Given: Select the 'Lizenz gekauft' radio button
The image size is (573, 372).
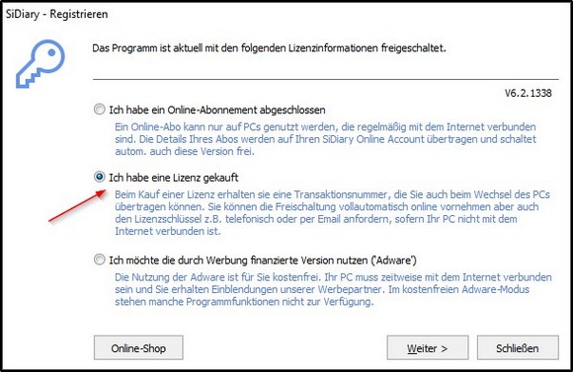Looking at the screenshot, I should tap(99, 177).
